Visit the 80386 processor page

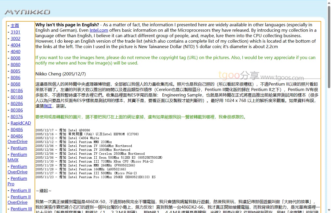tap(17, 110)
